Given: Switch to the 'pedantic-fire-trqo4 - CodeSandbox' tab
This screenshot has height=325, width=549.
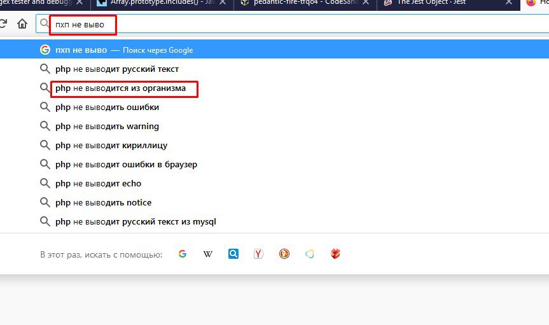Looking at the screenshot, I should point(305,4).
